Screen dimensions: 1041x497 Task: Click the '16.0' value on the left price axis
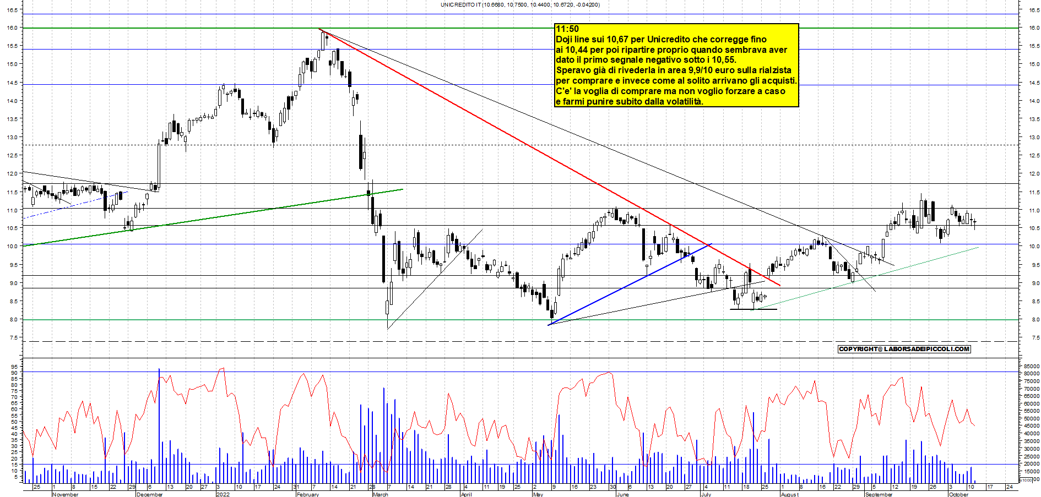(x=12, y=28)
